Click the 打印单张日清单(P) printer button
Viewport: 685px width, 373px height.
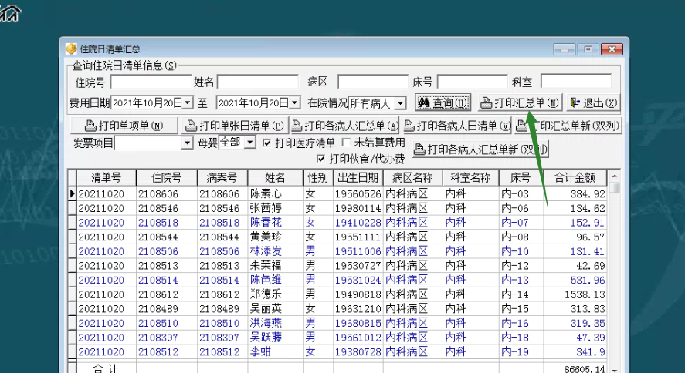[x=234, y=126]
